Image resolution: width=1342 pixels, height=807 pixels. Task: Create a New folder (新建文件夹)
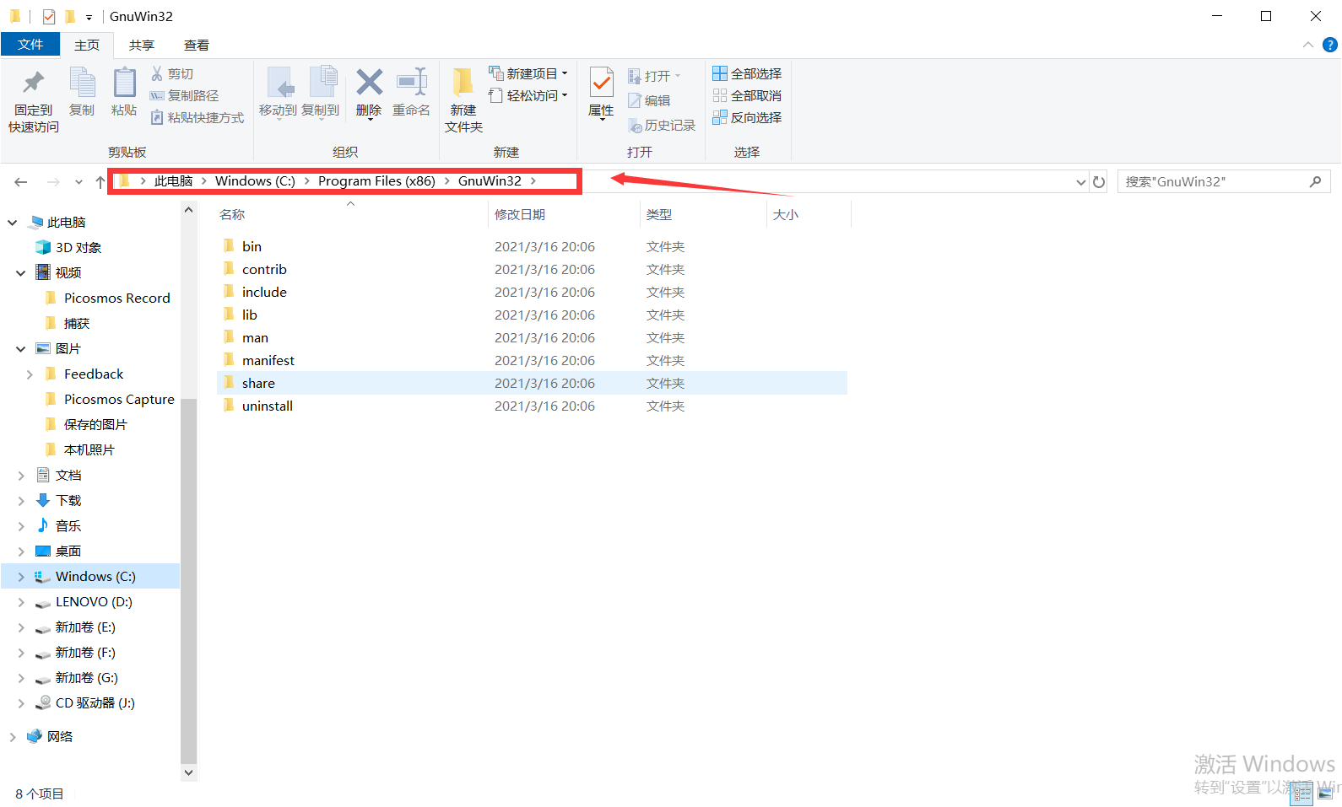[x=463, y=100]
